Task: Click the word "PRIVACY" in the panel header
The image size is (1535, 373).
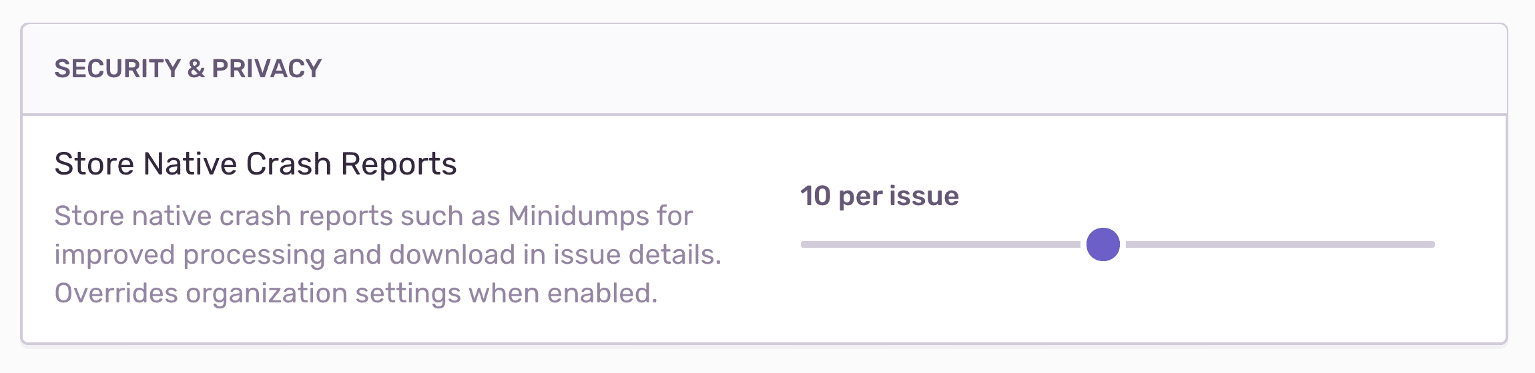Action: [266, 69]
